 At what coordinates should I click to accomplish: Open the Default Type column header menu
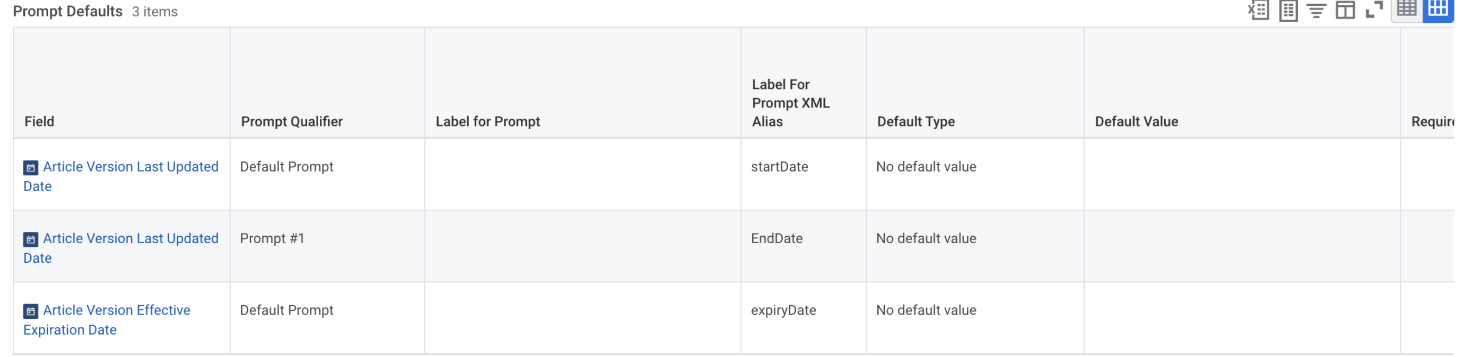point(915,121)
